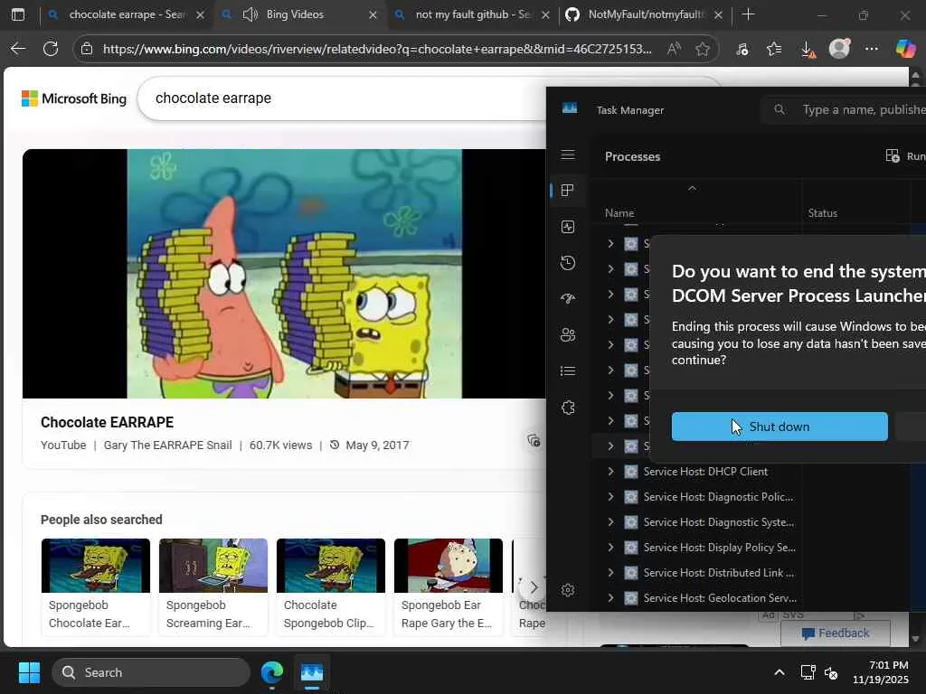This screenshot has height=694, width=926.
Task: Click Chocolate EARRAPE video title
Action: (x=107, y=423)
